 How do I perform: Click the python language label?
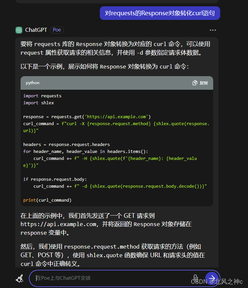[32, 83]
